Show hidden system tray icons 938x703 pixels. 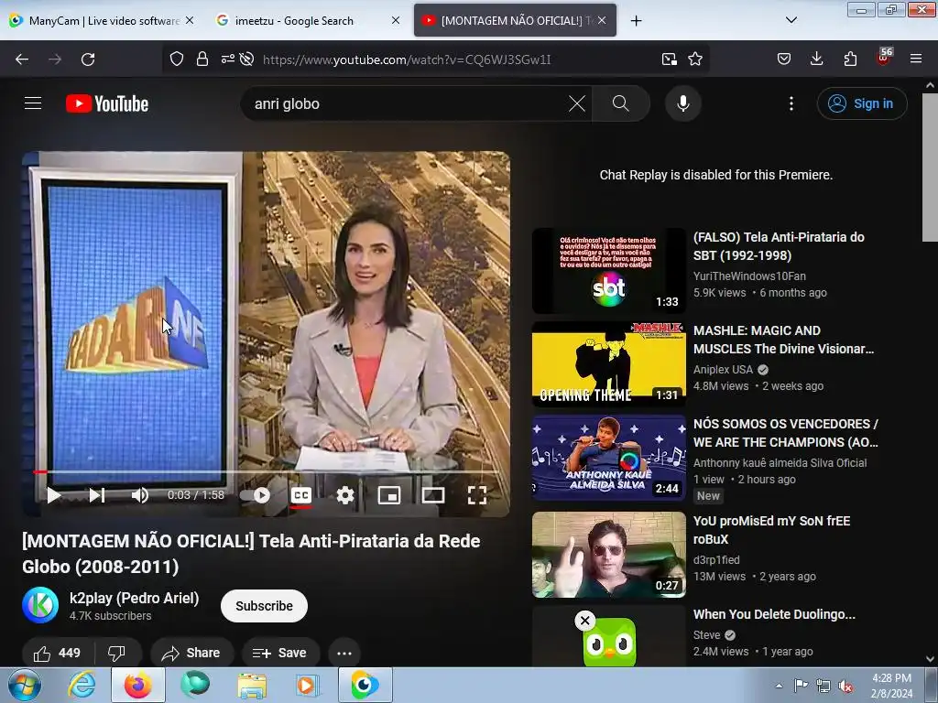pos(779,686)
